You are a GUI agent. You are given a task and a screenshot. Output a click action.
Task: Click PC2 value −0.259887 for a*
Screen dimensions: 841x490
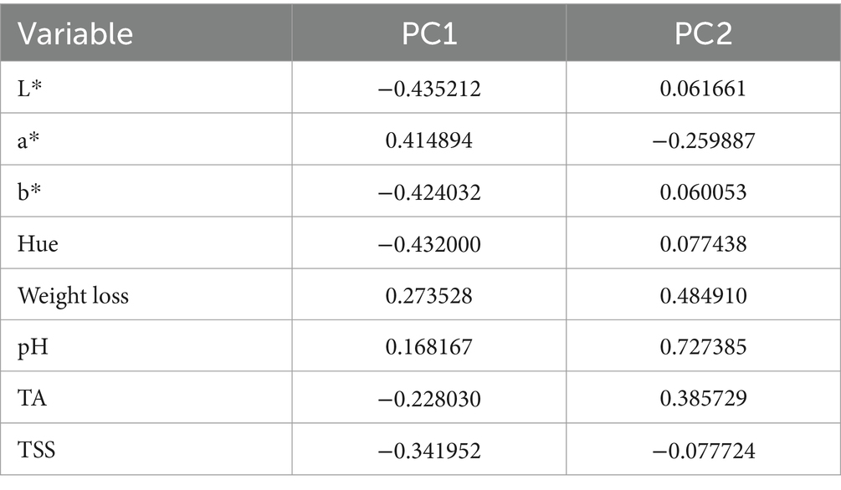(703, 140)
